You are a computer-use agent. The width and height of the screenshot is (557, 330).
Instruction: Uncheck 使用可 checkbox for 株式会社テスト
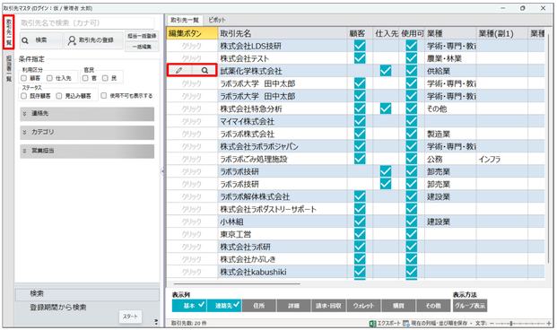(x=412, y=58)
